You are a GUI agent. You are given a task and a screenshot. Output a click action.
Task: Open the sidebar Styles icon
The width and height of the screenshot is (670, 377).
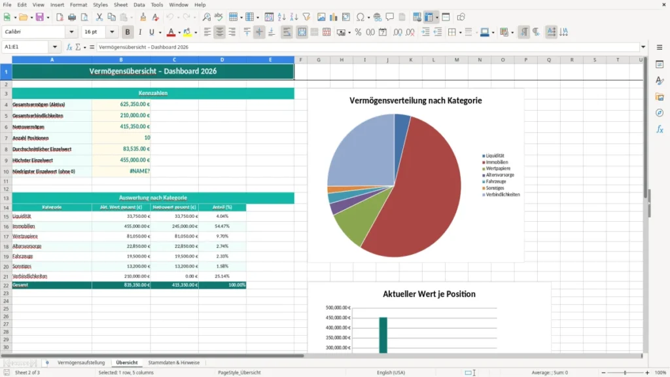click(x=660, y=81)
